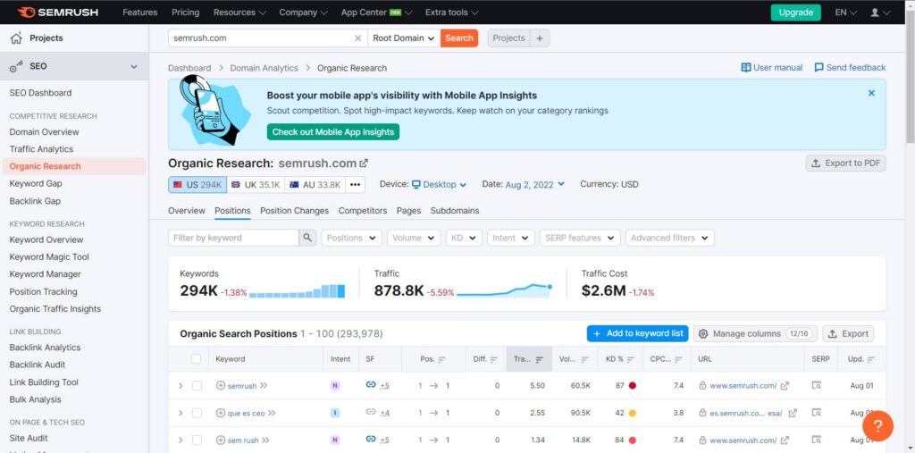Check the box for keyword que es ceo

197,413
